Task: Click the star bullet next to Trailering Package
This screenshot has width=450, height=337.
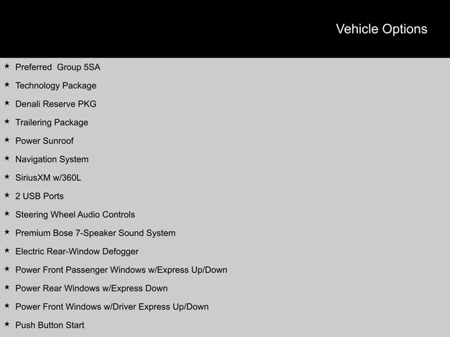Action: pyautogui.click(x=7, y=122)
